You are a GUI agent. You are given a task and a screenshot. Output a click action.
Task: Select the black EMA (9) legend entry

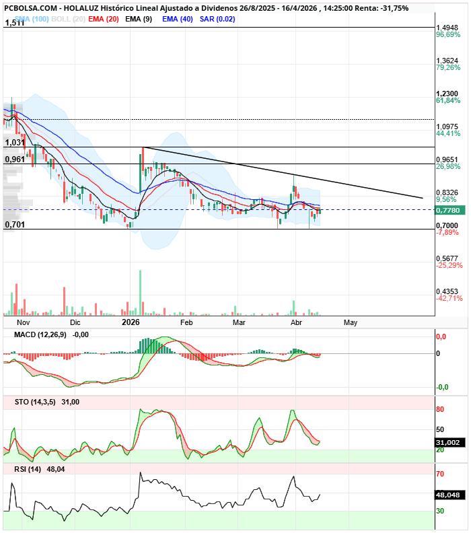(x=139, y=19)
